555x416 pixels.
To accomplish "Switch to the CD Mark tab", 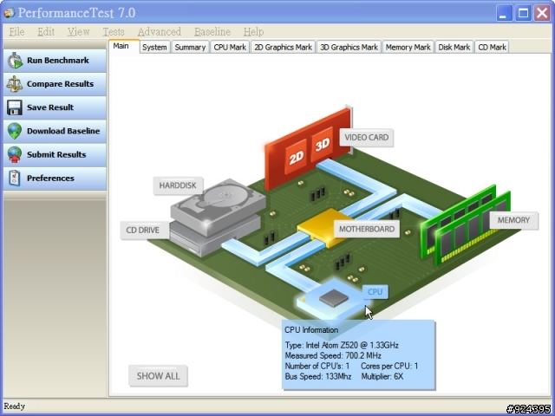I will (492, 48).
